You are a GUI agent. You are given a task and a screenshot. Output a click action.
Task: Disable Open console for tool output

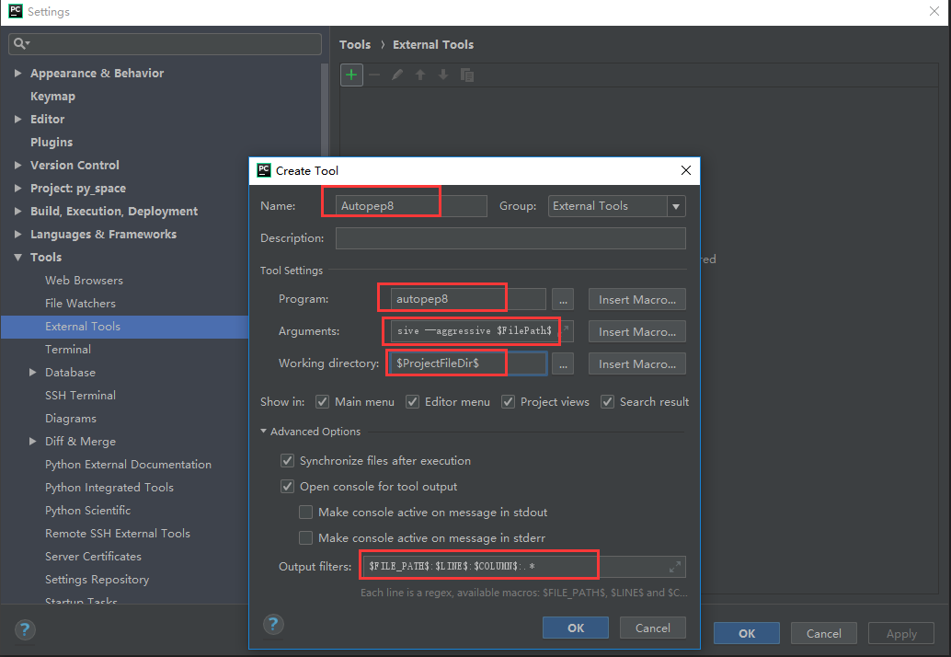coord(288,487)
